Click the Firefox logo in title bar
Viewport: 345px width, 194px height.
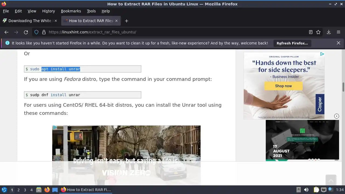tap(4, 4)
